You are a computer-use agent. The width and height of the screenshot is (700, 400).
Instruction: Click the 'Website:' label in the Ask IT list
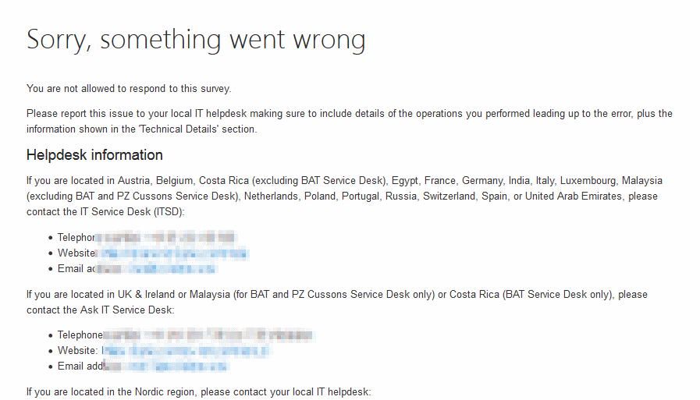point(78,351)
